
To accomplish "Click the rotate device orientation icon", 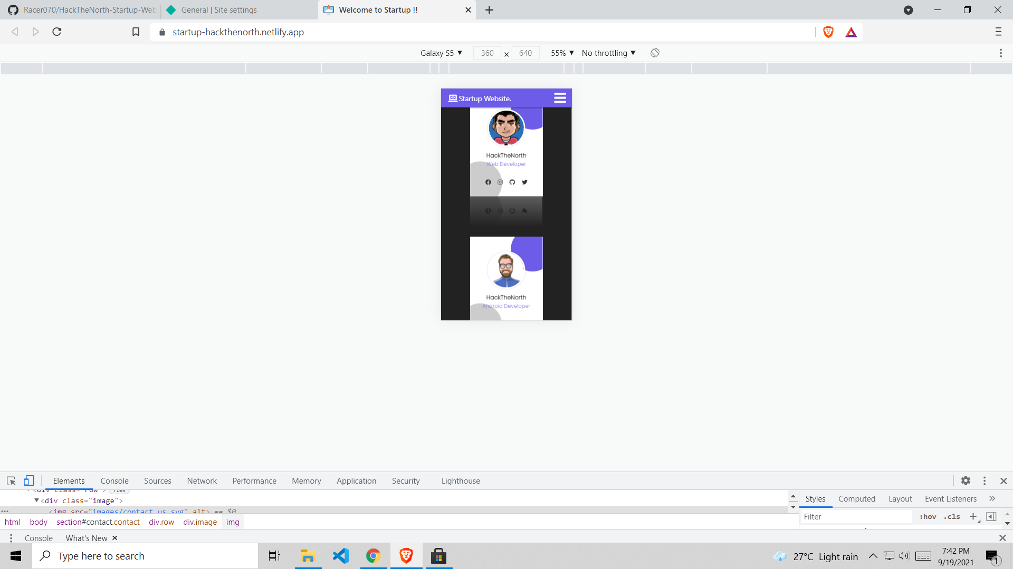I will pyautogui.click(x=655, y=53).
